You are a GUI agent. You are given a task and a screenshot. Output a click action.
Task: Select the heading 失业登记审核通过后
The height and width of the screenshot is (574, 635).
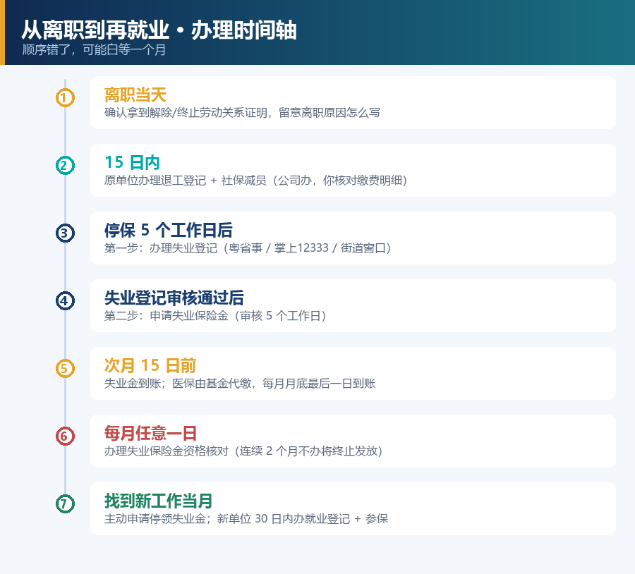click(x=174, y=298)
